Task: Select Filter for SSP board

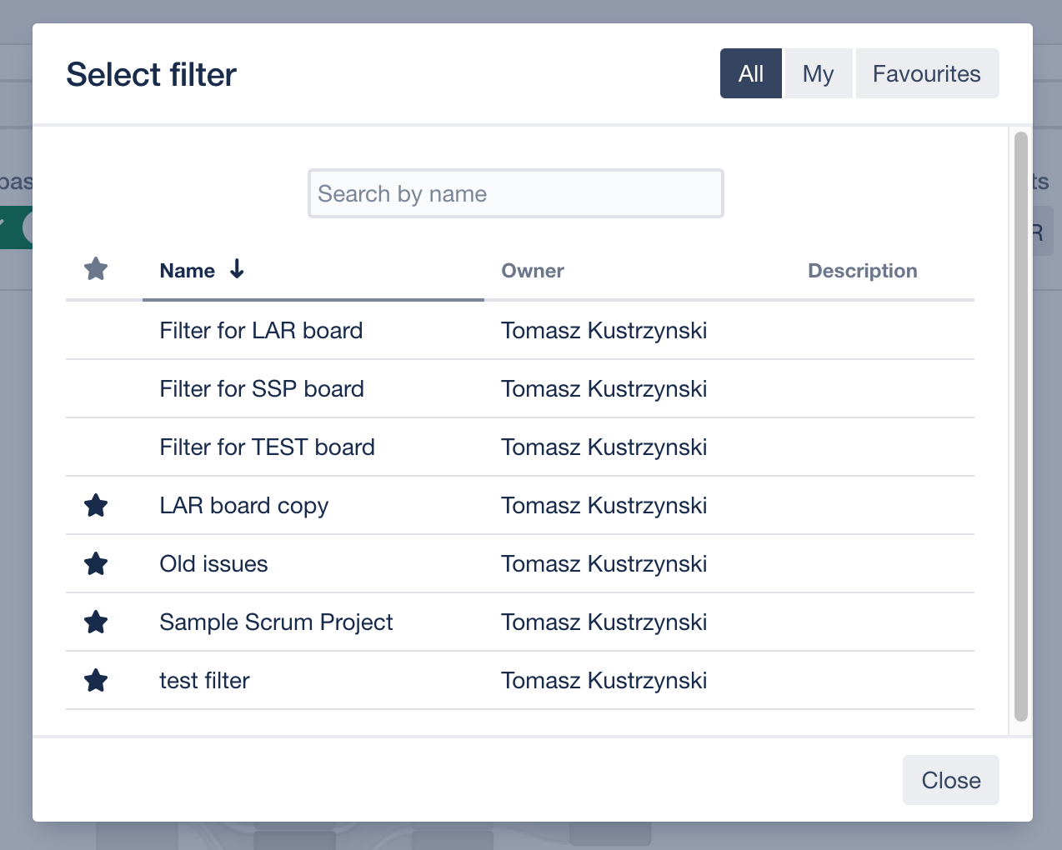Action: pyautogui.click(x=262, y=388)
